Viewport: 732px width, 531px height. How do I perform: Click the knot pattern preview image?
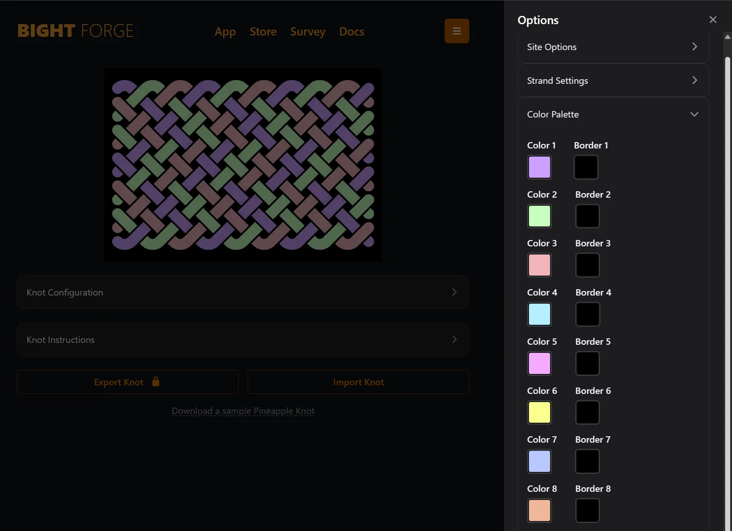pyautogui.click(x=243, y=165)
